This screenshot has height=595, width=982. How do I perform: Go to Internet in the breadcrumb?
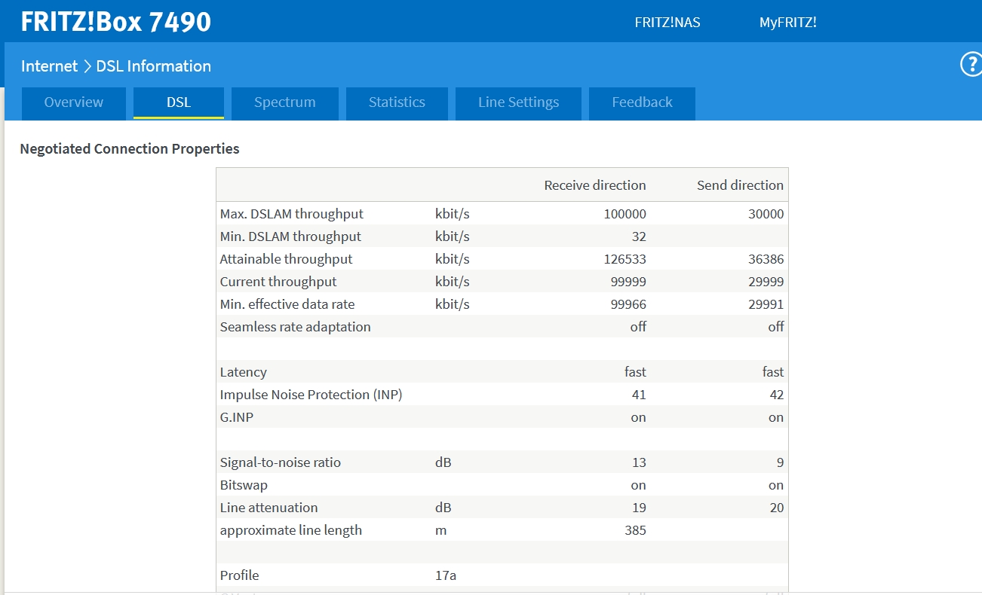[x=49, y=66]
